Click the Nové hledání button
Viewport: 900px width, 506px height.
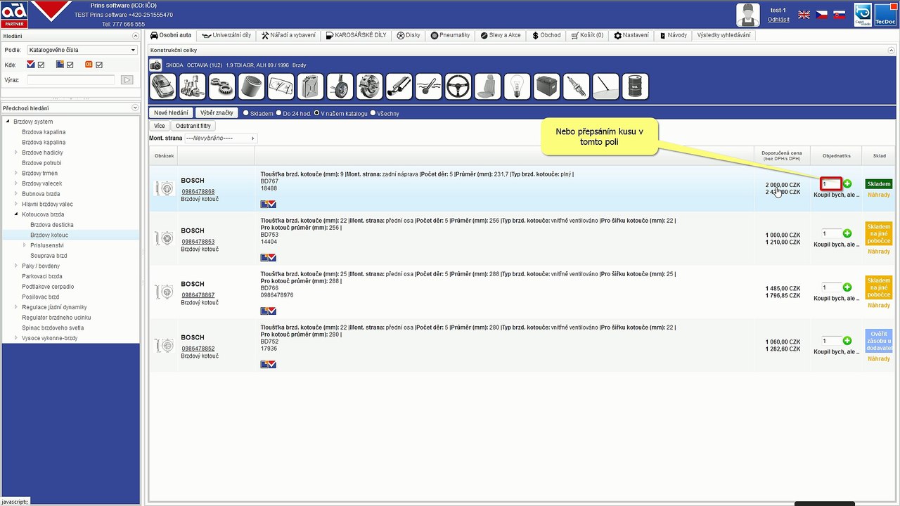click(171, 112)
